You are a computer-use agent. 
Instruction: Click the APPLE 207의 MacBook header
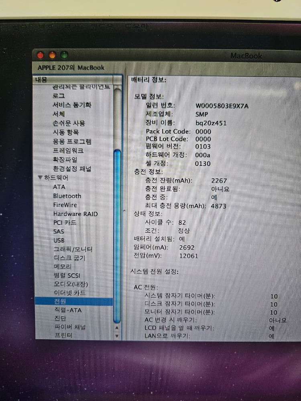click(71, 68)
